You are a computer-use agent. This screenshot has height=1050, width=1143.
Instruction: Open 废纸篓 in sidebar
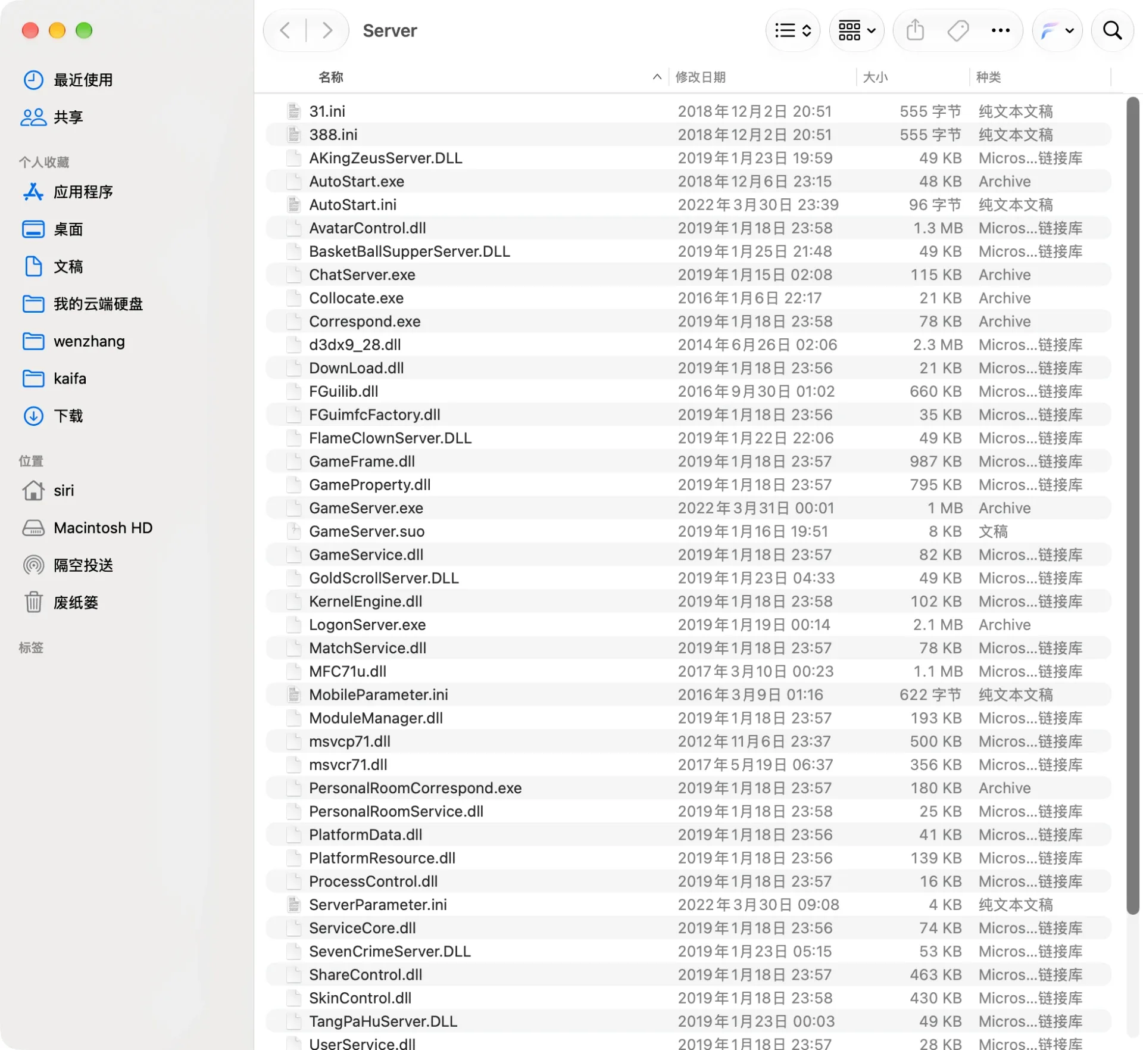61,603
